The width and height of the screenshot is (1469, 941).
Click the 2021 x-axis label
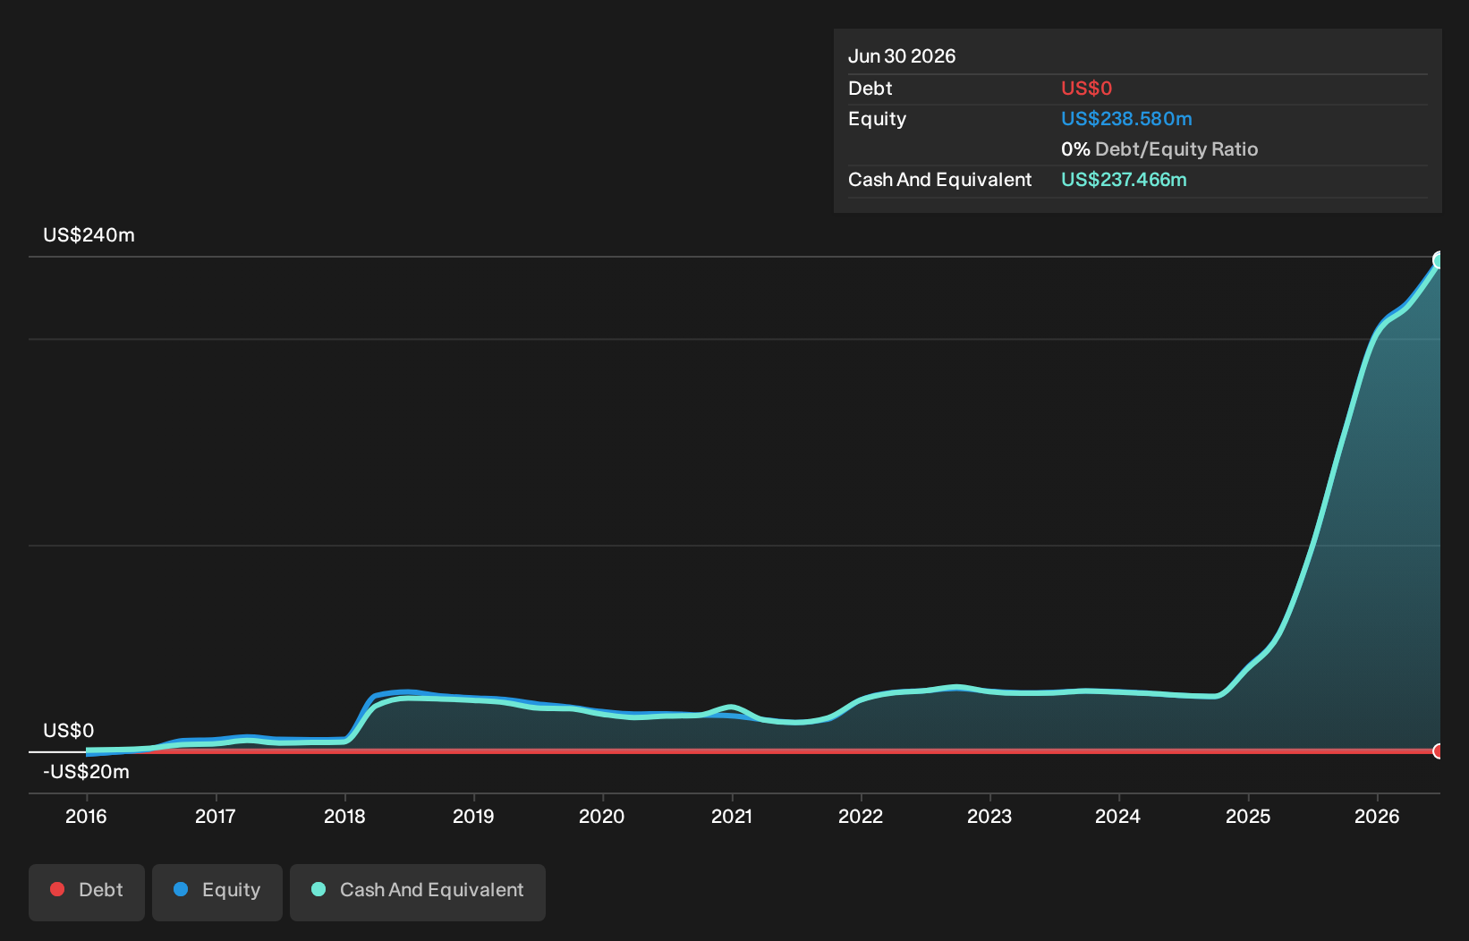(732, 816)
